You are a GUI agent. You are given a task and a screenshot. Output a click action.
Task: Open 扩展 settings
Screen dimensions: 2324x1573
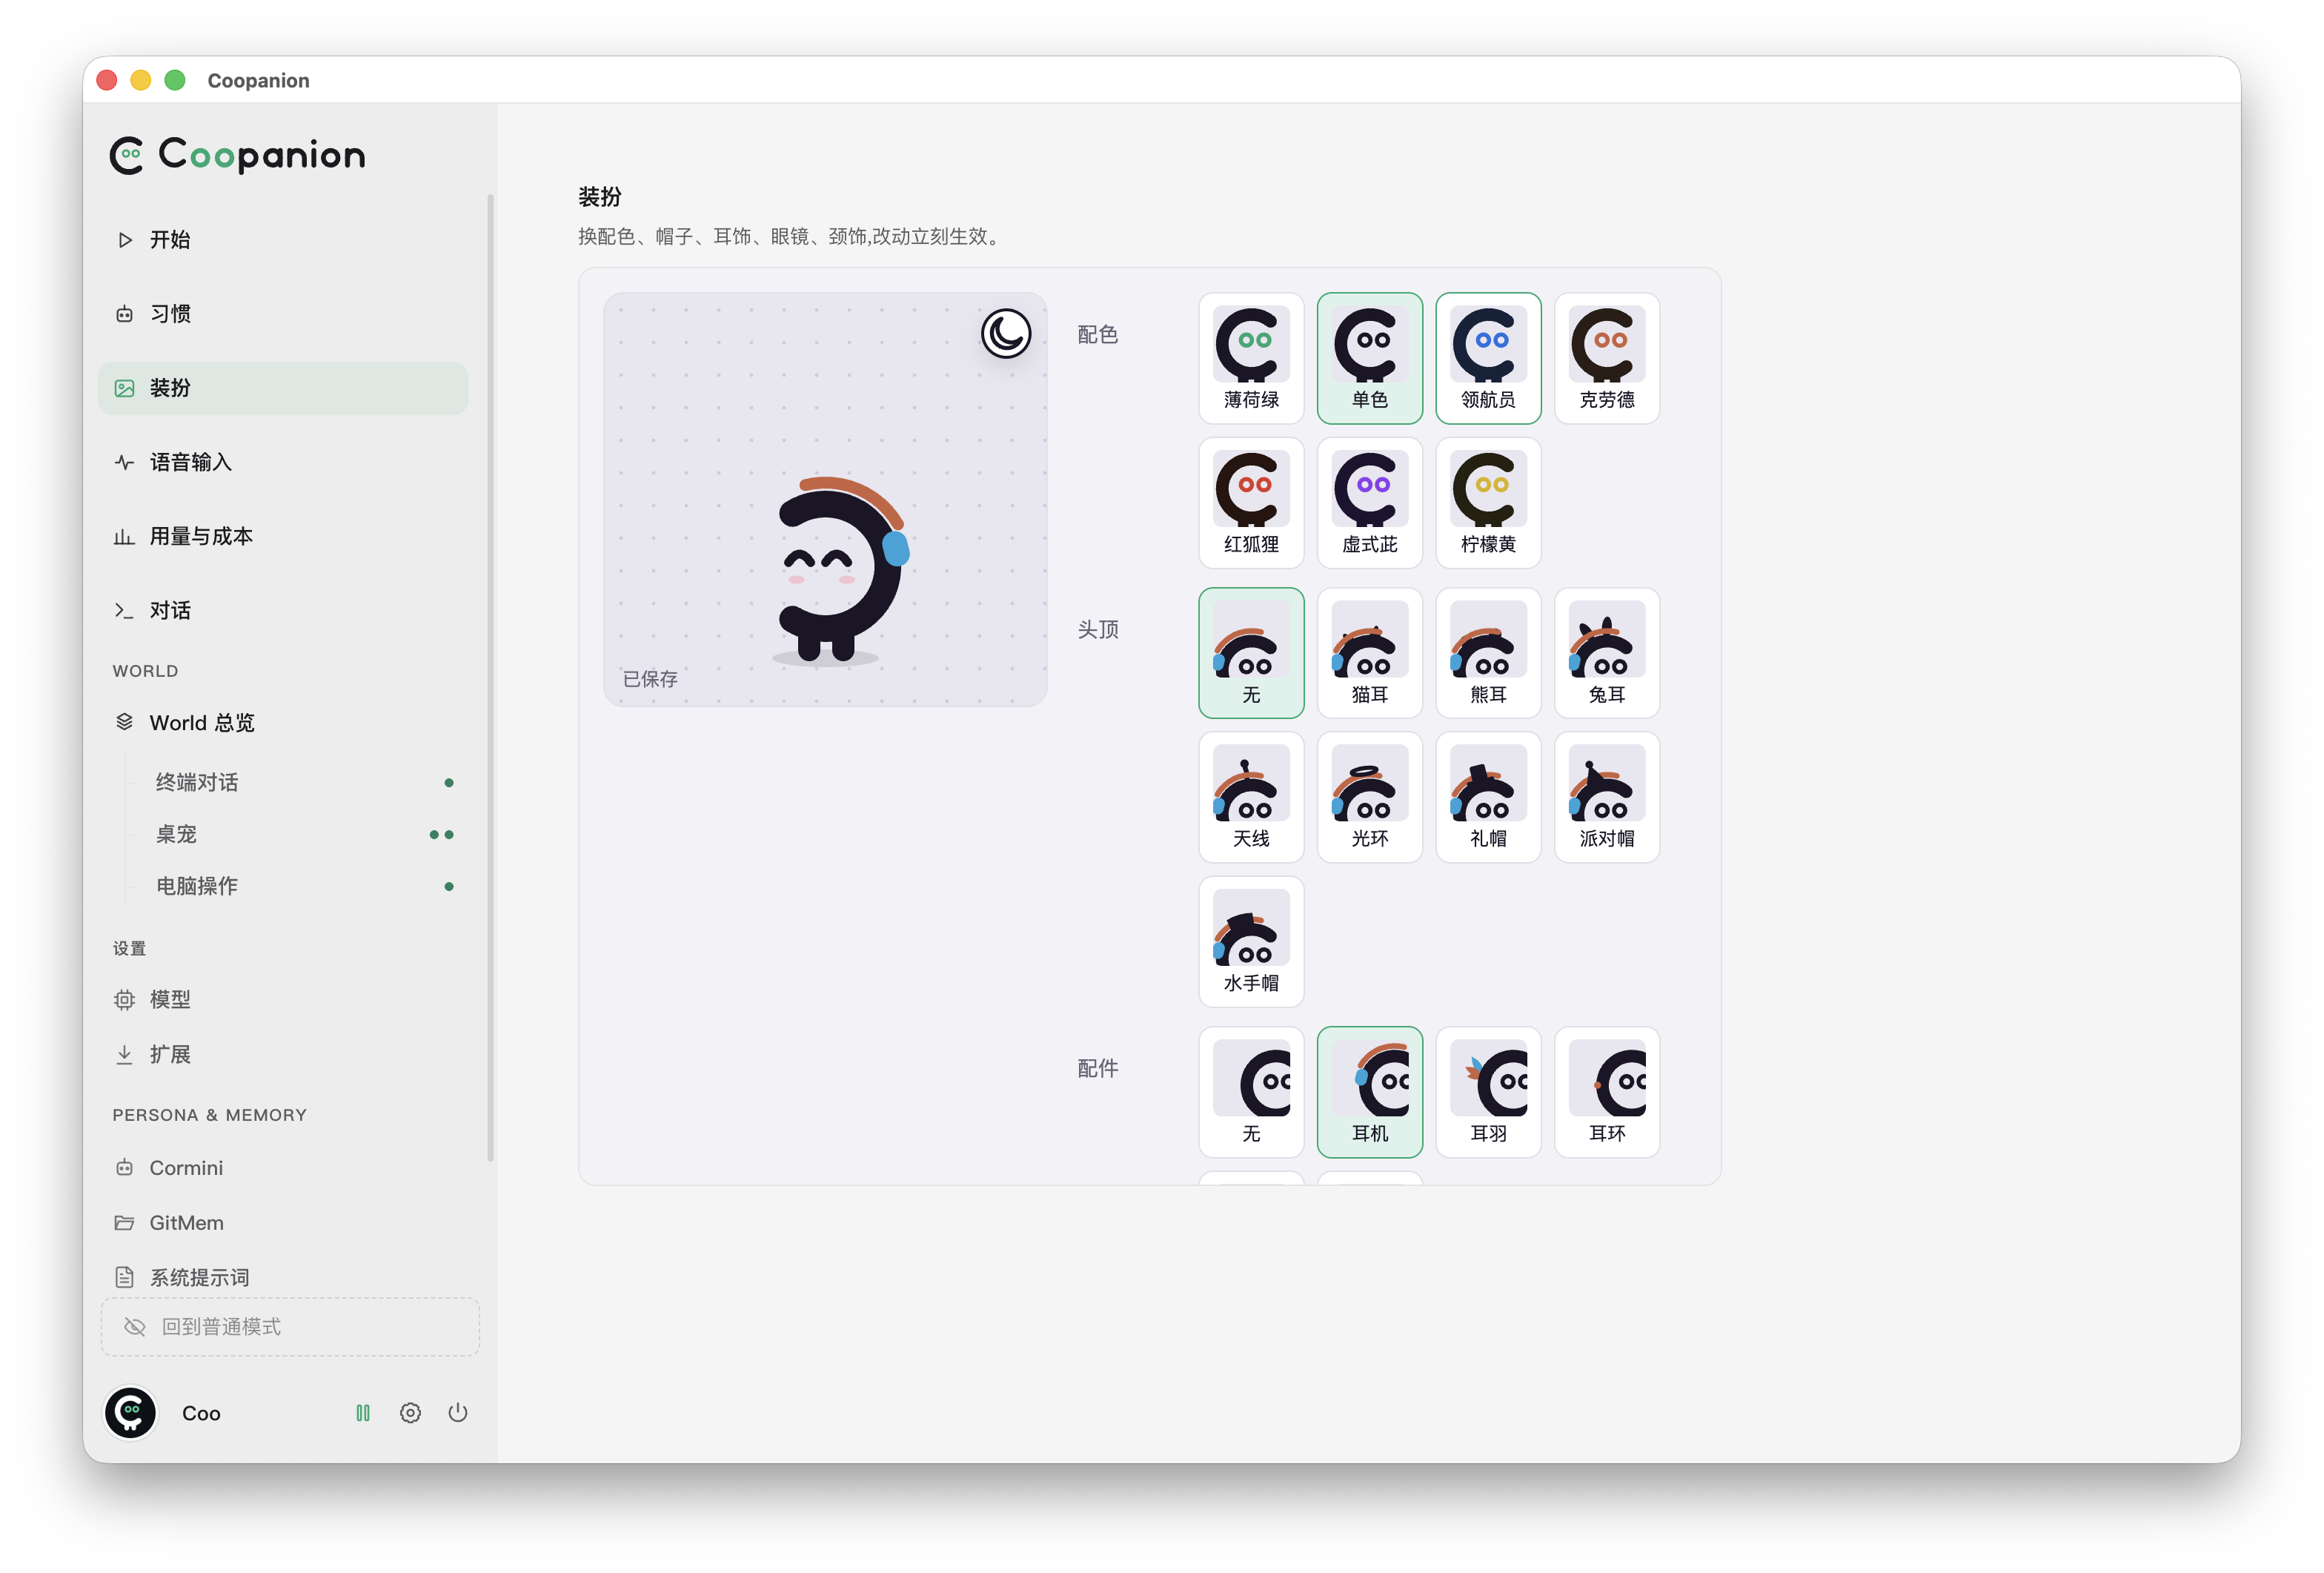pyautogui.click(x=283, y=1054)
